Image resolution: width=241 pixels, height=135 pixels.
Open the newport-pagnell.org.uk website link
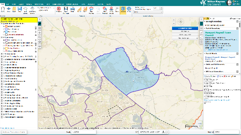pos(217,100)
